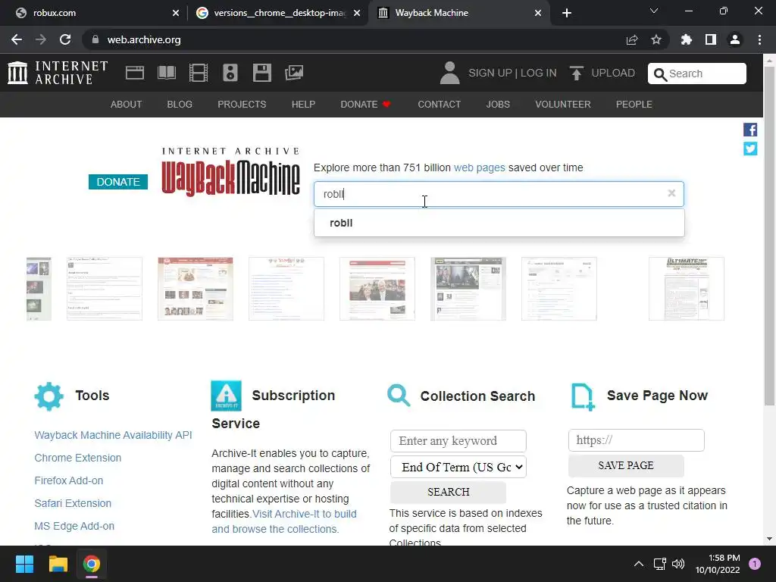Viewport: 776px width, 582px height.
Task: Click the Tools gear icon
Action: click(49, 396)
